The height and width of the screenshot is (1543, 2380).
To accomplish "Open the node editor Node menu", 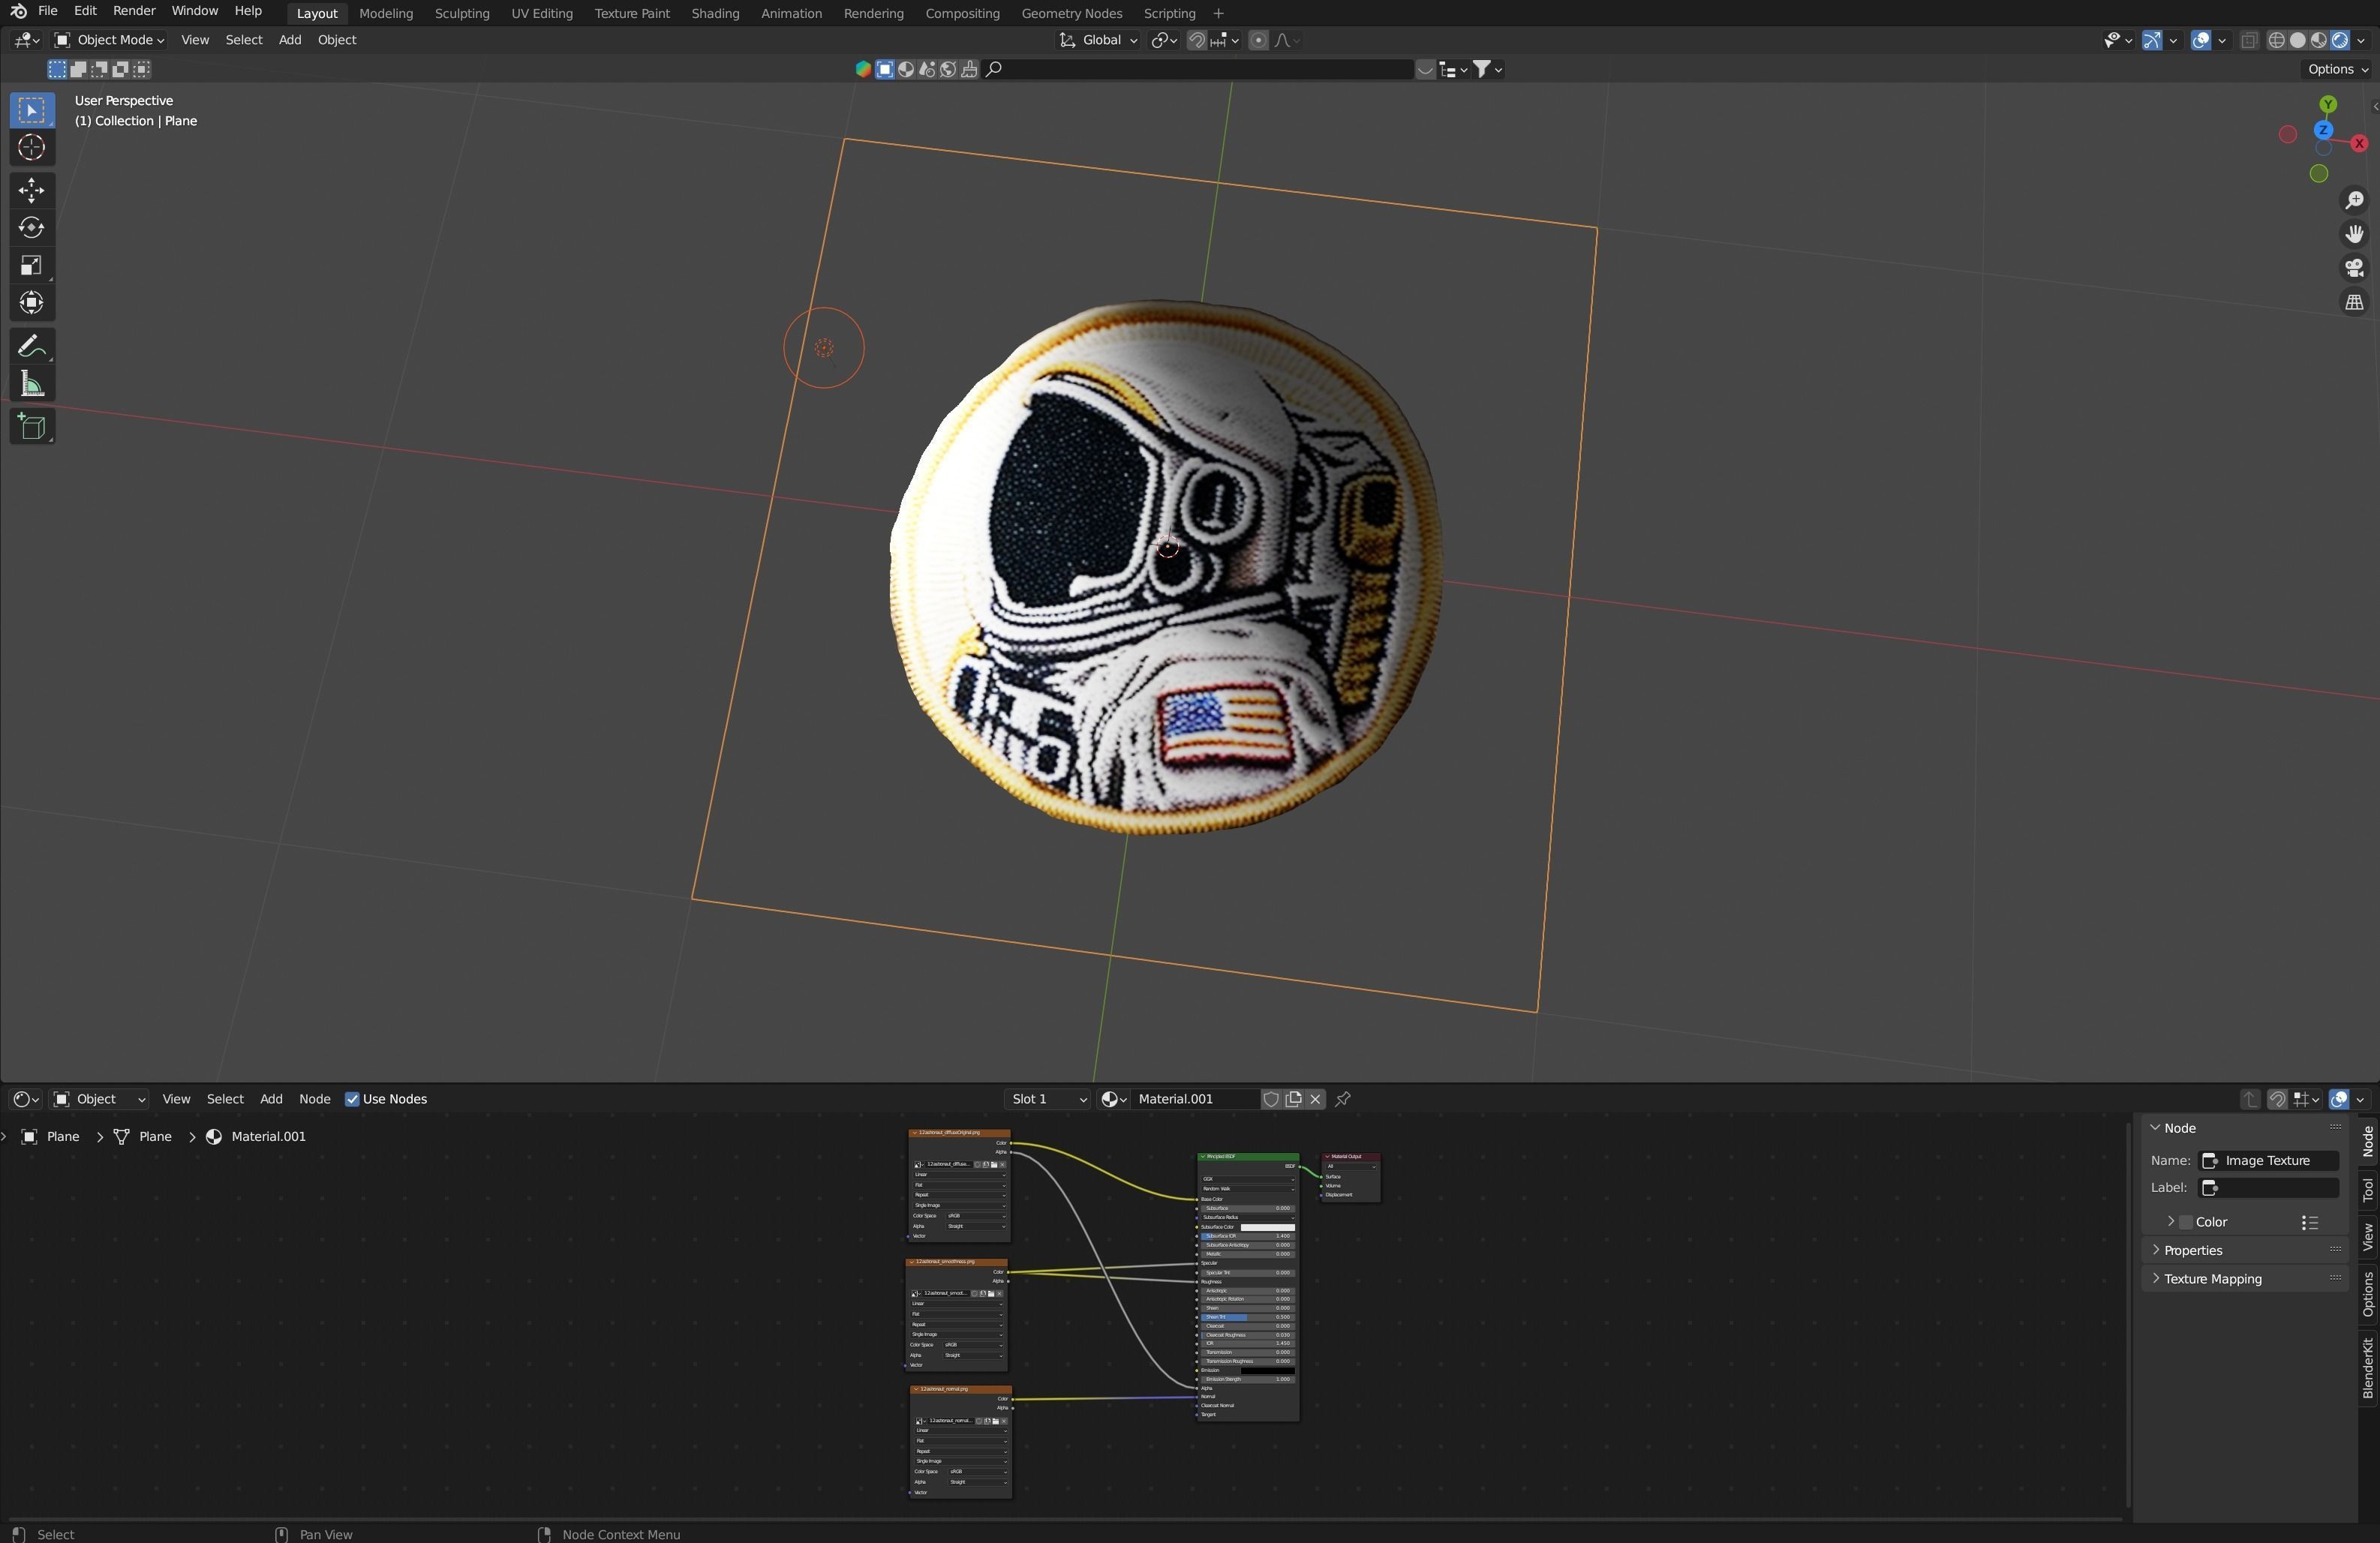I will point(314,1099).
